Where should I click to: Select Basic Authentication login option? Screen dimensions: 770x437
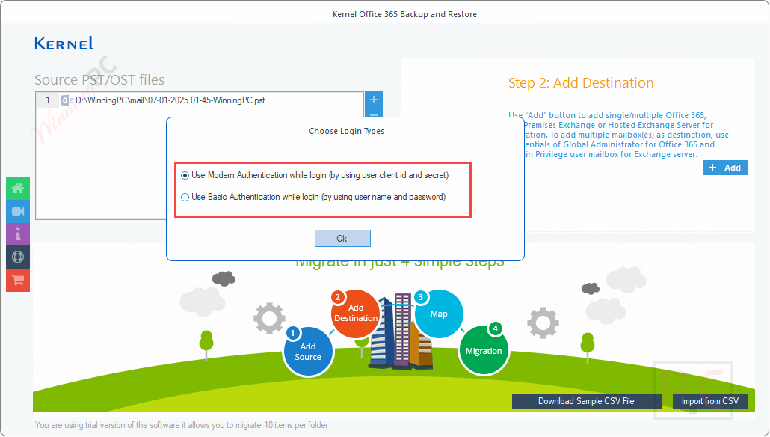185,197
